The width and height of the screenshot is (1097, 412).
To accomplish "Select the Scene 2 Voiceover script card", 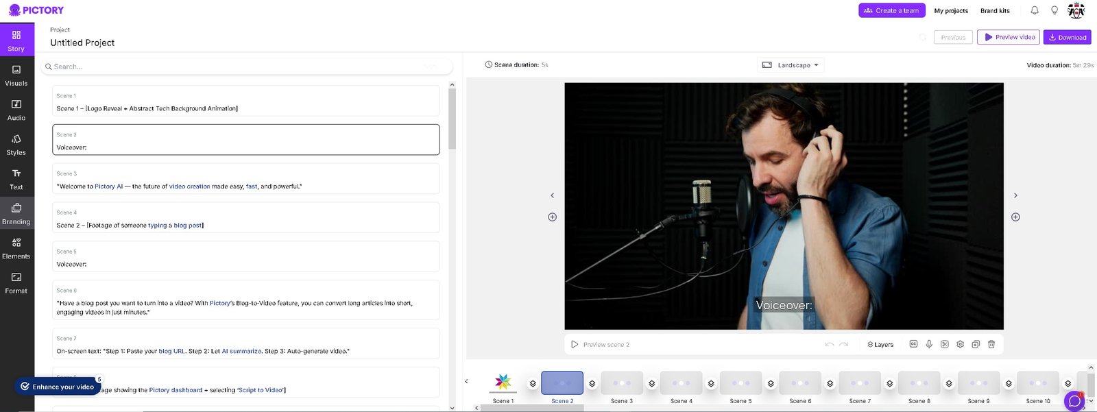I will tap(245, 140).
